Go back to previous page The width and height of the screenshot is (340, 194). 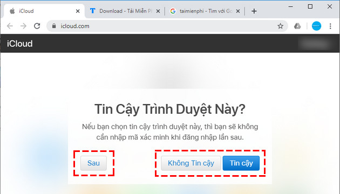(10, 26)
